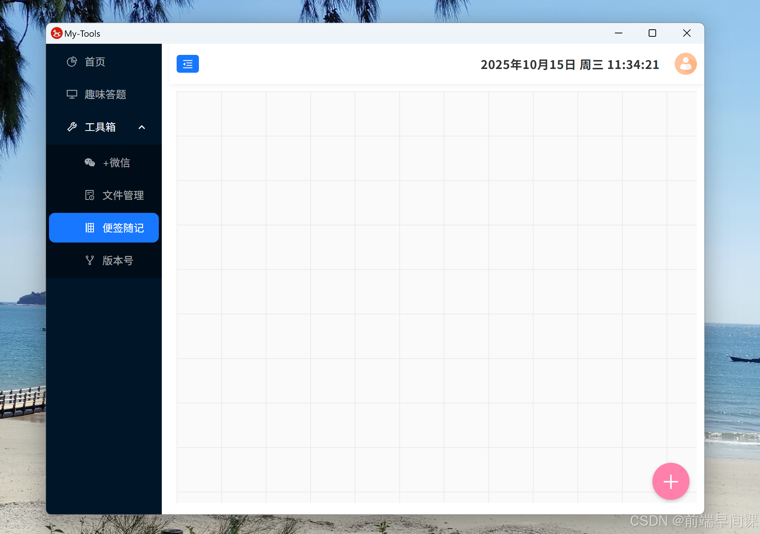Collapse the sidebar with the blue menu-fold button
The width and height of the screenshot is (760, 534).
coord(187,64)
